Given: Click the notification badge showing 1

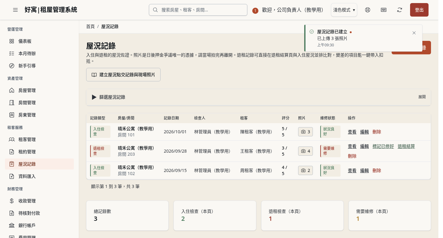Looking at the screenshot, I should tap(255, 11).
